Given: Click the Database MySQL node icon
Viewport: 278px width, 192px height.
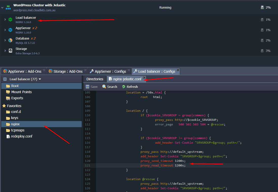Looking at the screenshot, I should pos(10,40).
